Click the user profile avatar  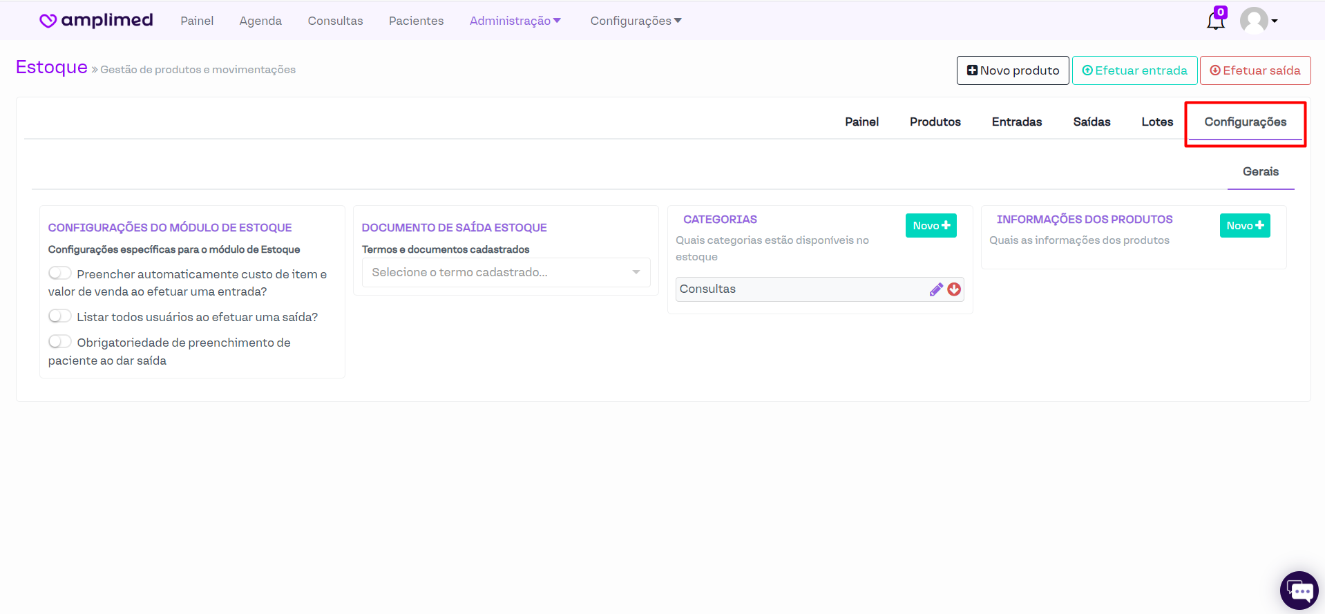tap(1254, 21)
